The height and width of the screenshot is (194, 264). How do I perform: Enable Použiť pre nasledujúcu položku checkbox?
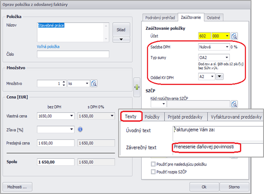153,164
